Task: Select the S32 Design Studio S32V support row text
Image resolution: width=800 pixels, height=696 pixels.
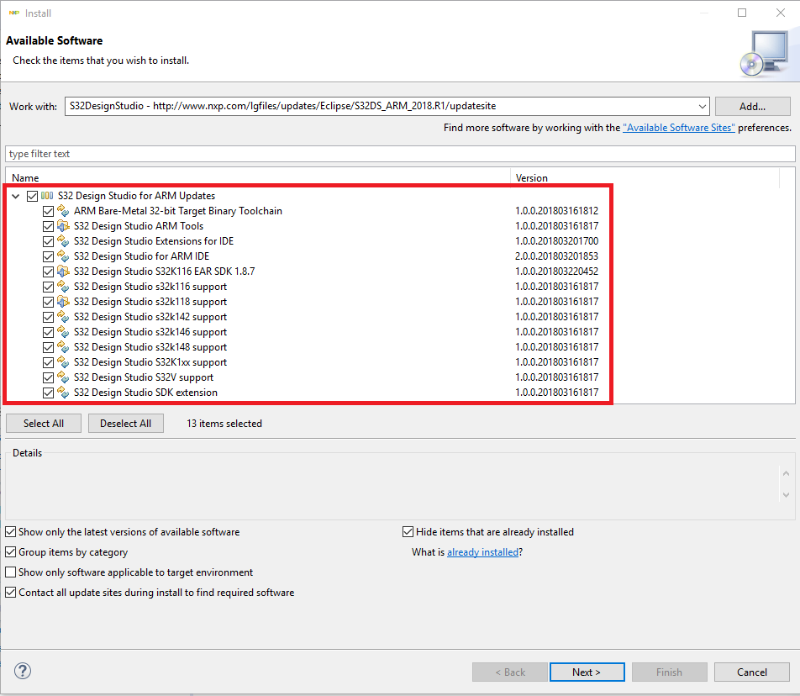Action: [144, 377]
